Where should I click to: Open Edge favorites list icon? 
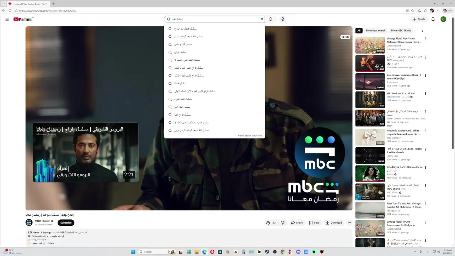(x=425, y=11)
